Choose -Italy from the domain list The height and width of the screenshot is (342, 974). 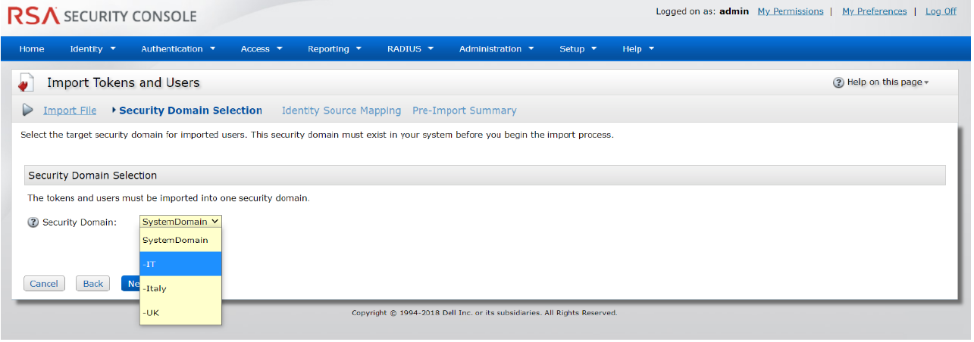tap(180, 288)
